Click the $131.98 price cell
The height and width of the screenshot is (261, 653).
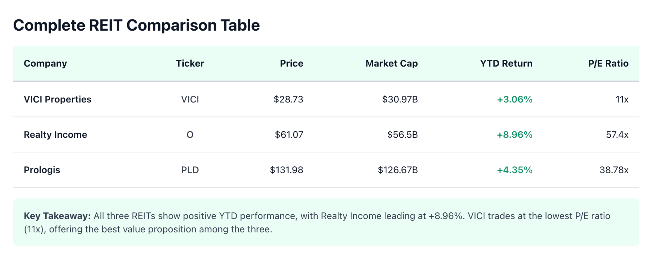(x=286, y=170)
